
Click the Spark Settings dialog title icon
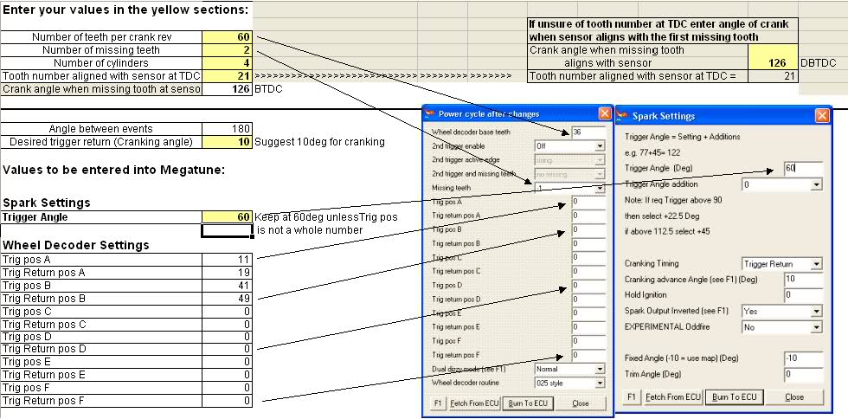[623, 115]
